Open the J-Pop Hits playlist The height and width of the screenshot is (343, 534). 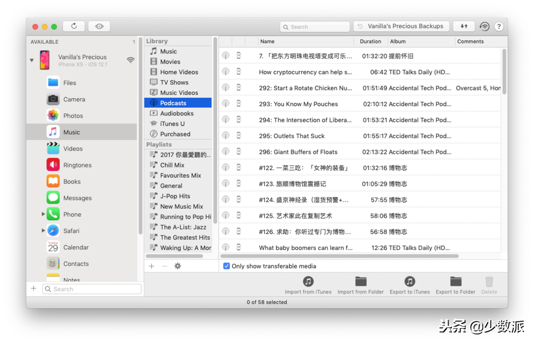click(x=178, y=196)
